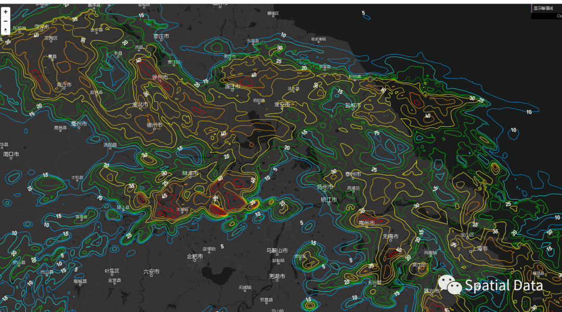Click the 合肥市 city label
The width and height of the screenshot is (562, 312).
[x=195, y=256]
